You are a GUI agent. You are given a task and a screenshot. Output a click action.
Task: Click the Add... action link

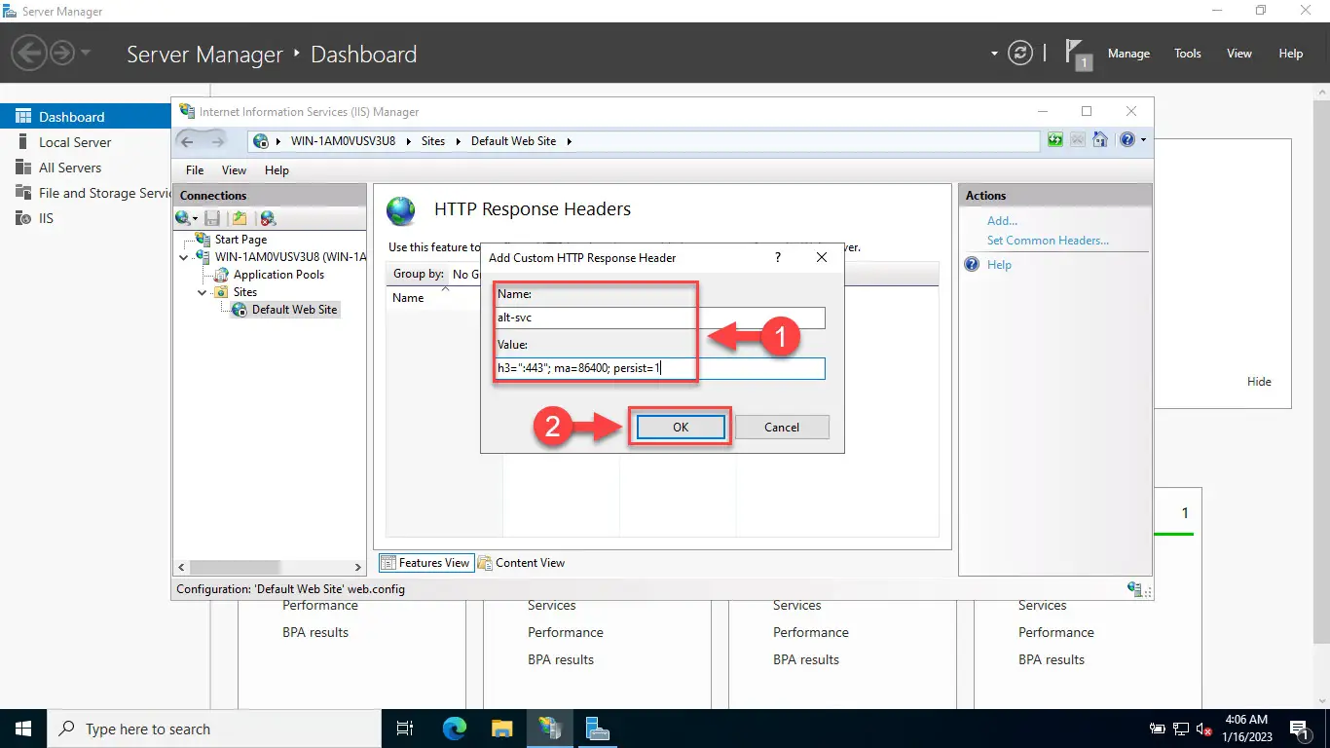click(x=1002, y=221)
